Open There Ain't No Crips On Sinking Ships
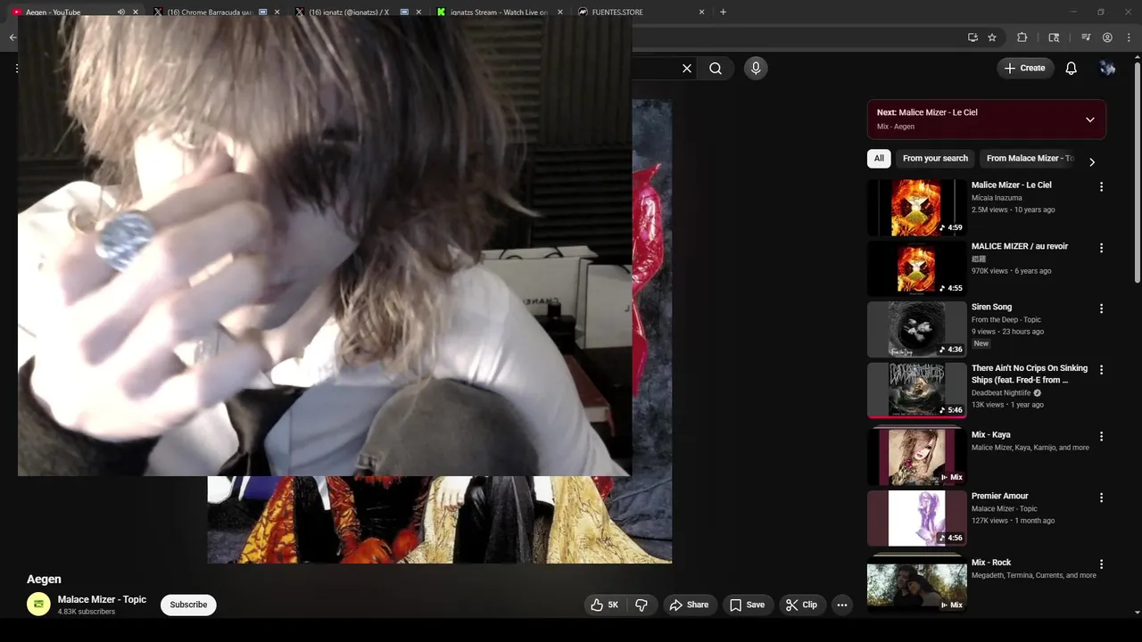Screen dimensions: 1142x642 point(1030,374)
